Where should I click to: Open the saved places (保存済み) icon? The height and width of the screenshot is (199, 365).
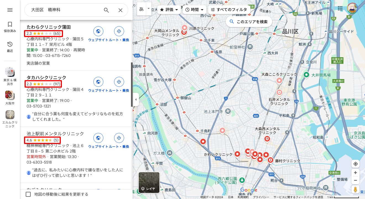[10, 27]
